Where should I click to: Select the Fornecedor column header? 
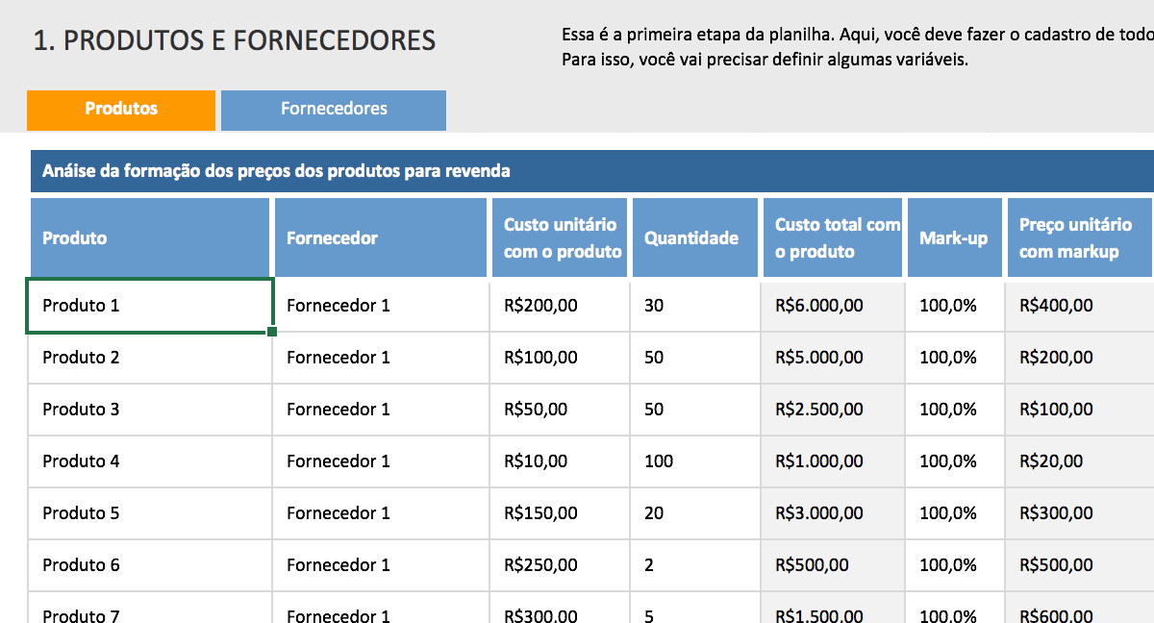tap(380, 237)
